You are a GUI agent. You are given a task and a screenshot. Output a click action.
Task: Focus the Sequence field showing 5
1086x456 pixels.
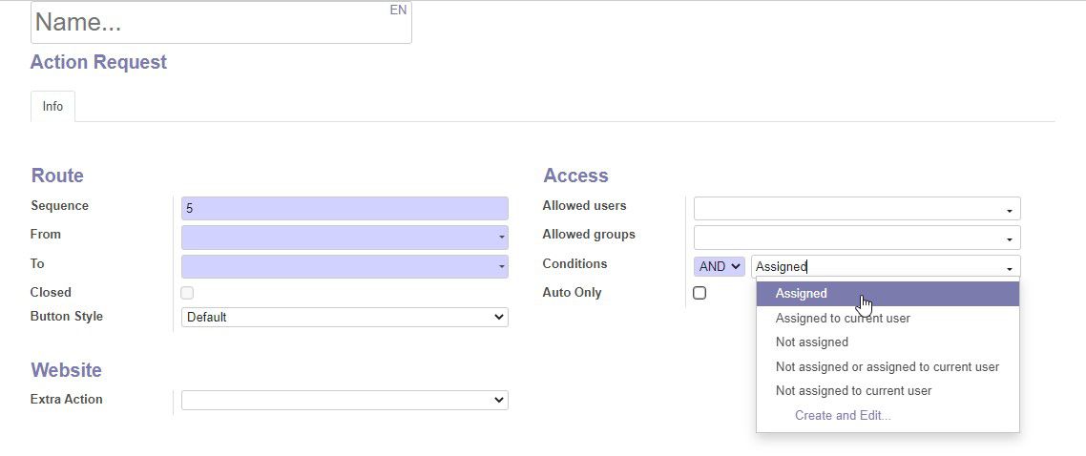pyautogui.click(x=345, y=208)
